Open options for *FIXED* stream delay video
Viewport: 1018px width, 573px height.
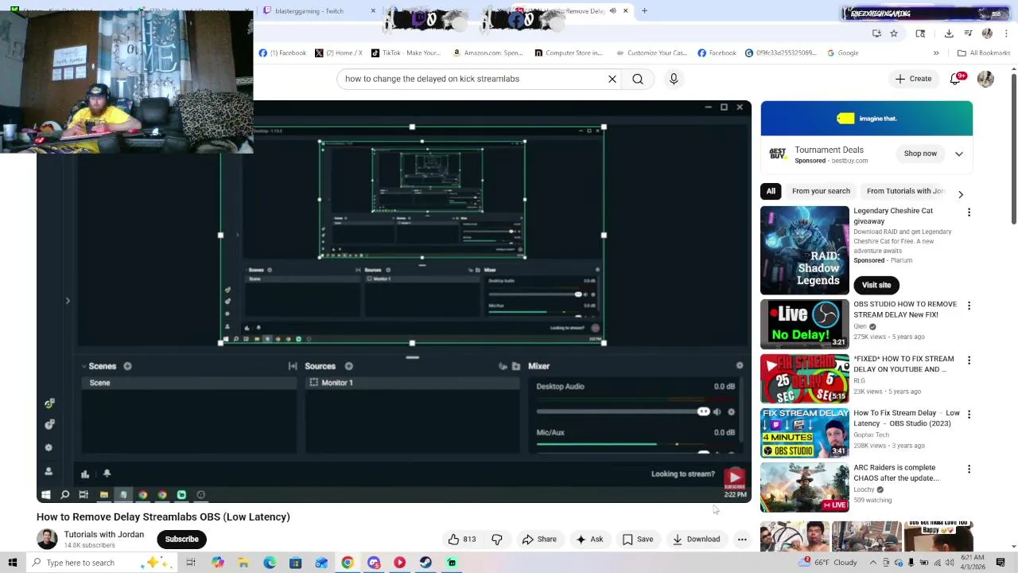[x=969, y=361]
